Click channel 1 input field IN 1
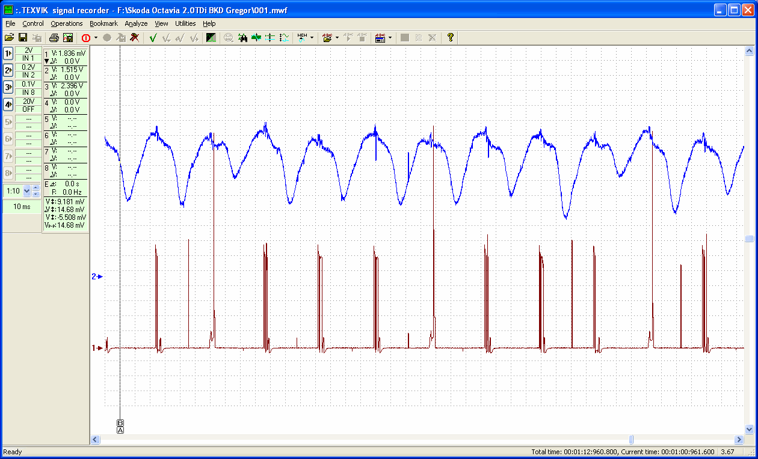758x459 pixels. (x=28, y=58)
